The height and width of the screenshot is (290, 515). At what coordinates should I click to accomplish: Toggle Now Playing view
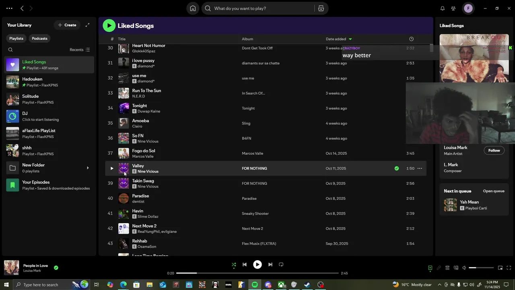pyautogui.click(x=430, y=268)
